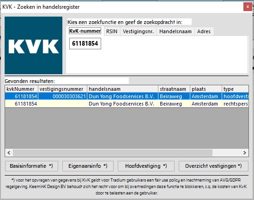
Task: Select the rechtspersoon result row
Action: point(127,104)
